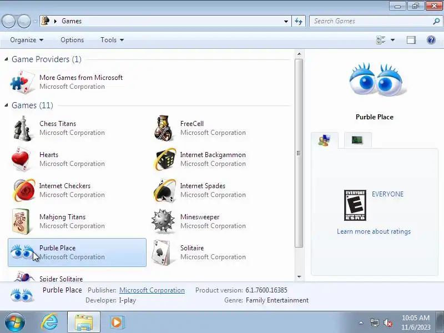Click the clock showing 10:05 AM

click(x=415, y=317)
